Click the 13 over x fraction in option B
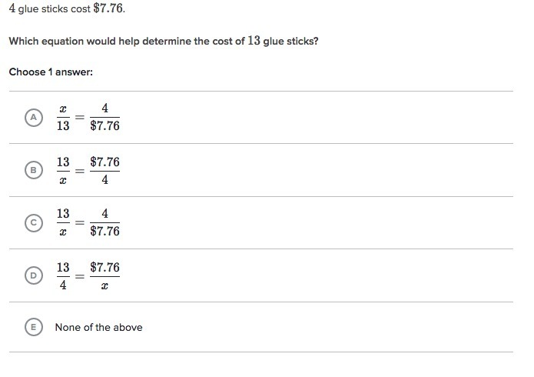Viewport: 534px width, 377px height. tap(63, 171)
